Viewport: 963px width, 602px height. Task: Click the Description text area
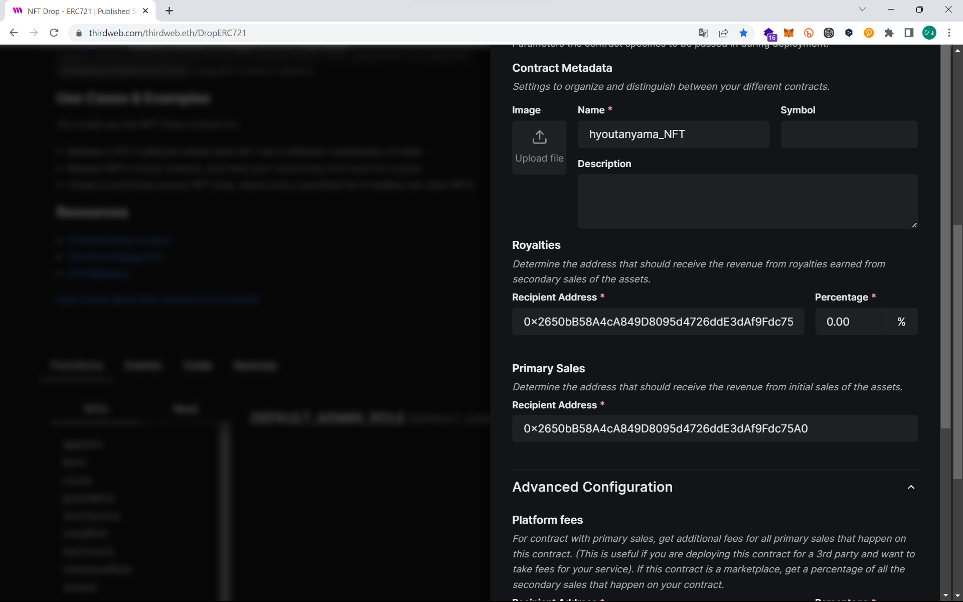(747, 201)
